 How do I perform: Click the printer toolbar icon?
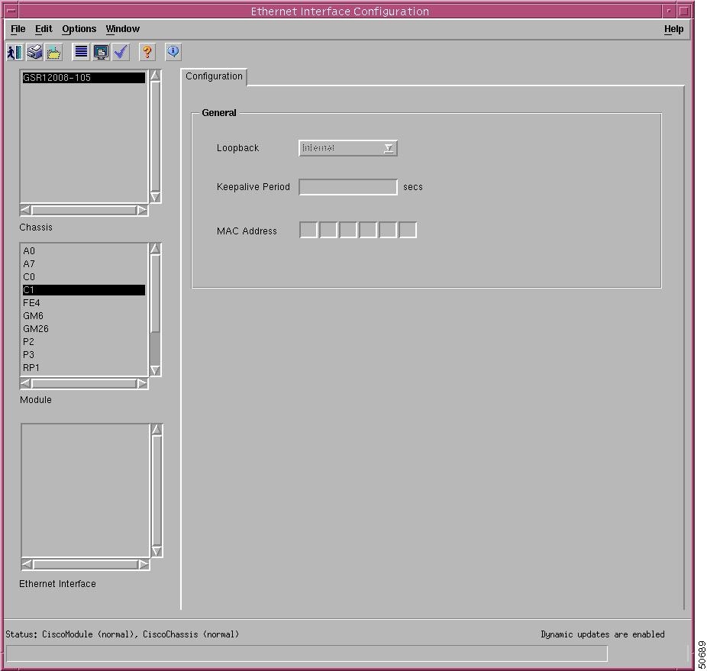[34, 53]
